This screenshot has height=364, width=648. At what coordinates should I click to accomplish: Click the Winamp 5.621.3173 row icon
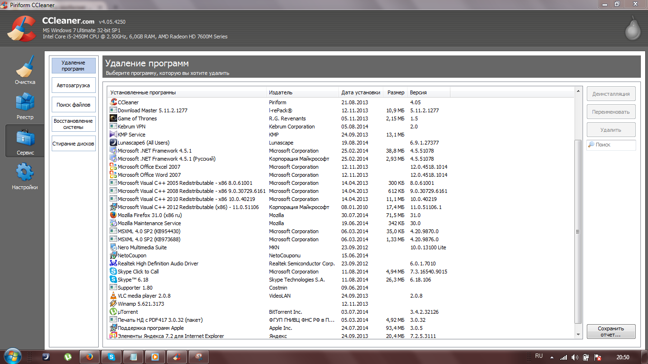[113, 304]
